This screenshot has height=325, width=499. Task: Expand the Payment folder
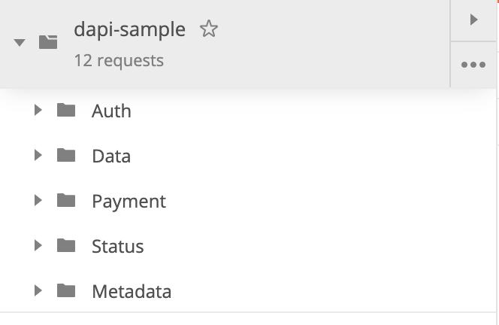point(38,201)
